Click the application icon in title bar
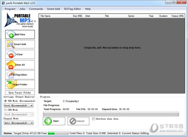 click(3, 3)
